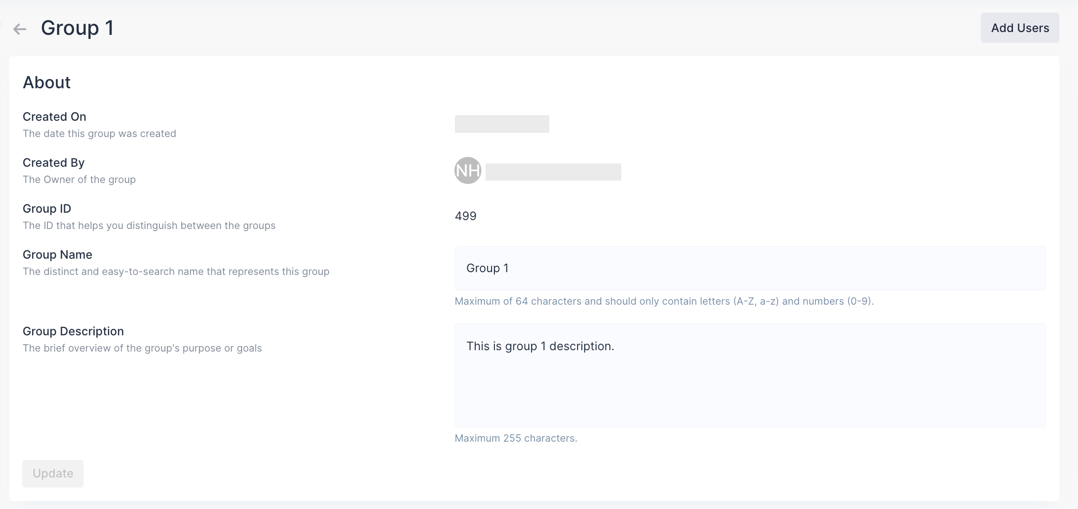
Task: Click the back arrow next to Group 1
Action: (19, 29)
